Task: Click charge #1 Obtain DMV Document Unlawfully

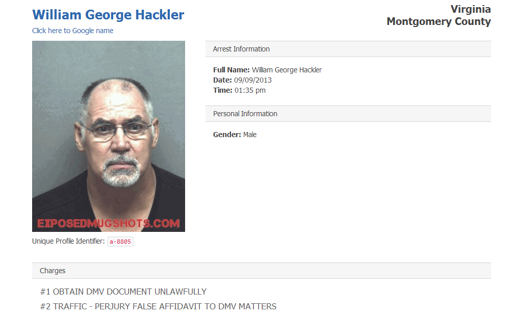Action: (123, 292)
